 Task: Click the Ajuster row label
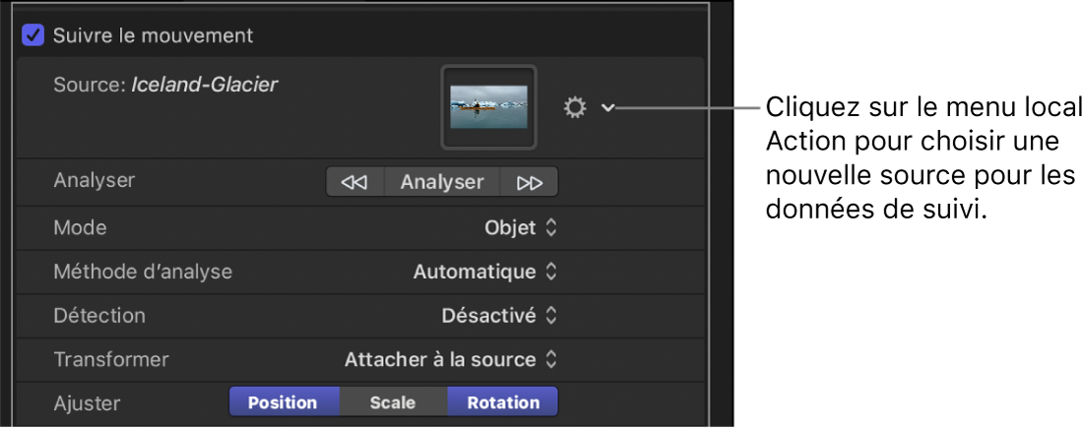click(87, 402)
